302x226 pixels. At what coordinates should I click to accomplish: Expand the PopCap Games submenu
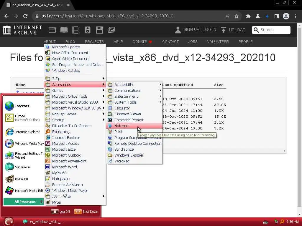tap(75, 114)
